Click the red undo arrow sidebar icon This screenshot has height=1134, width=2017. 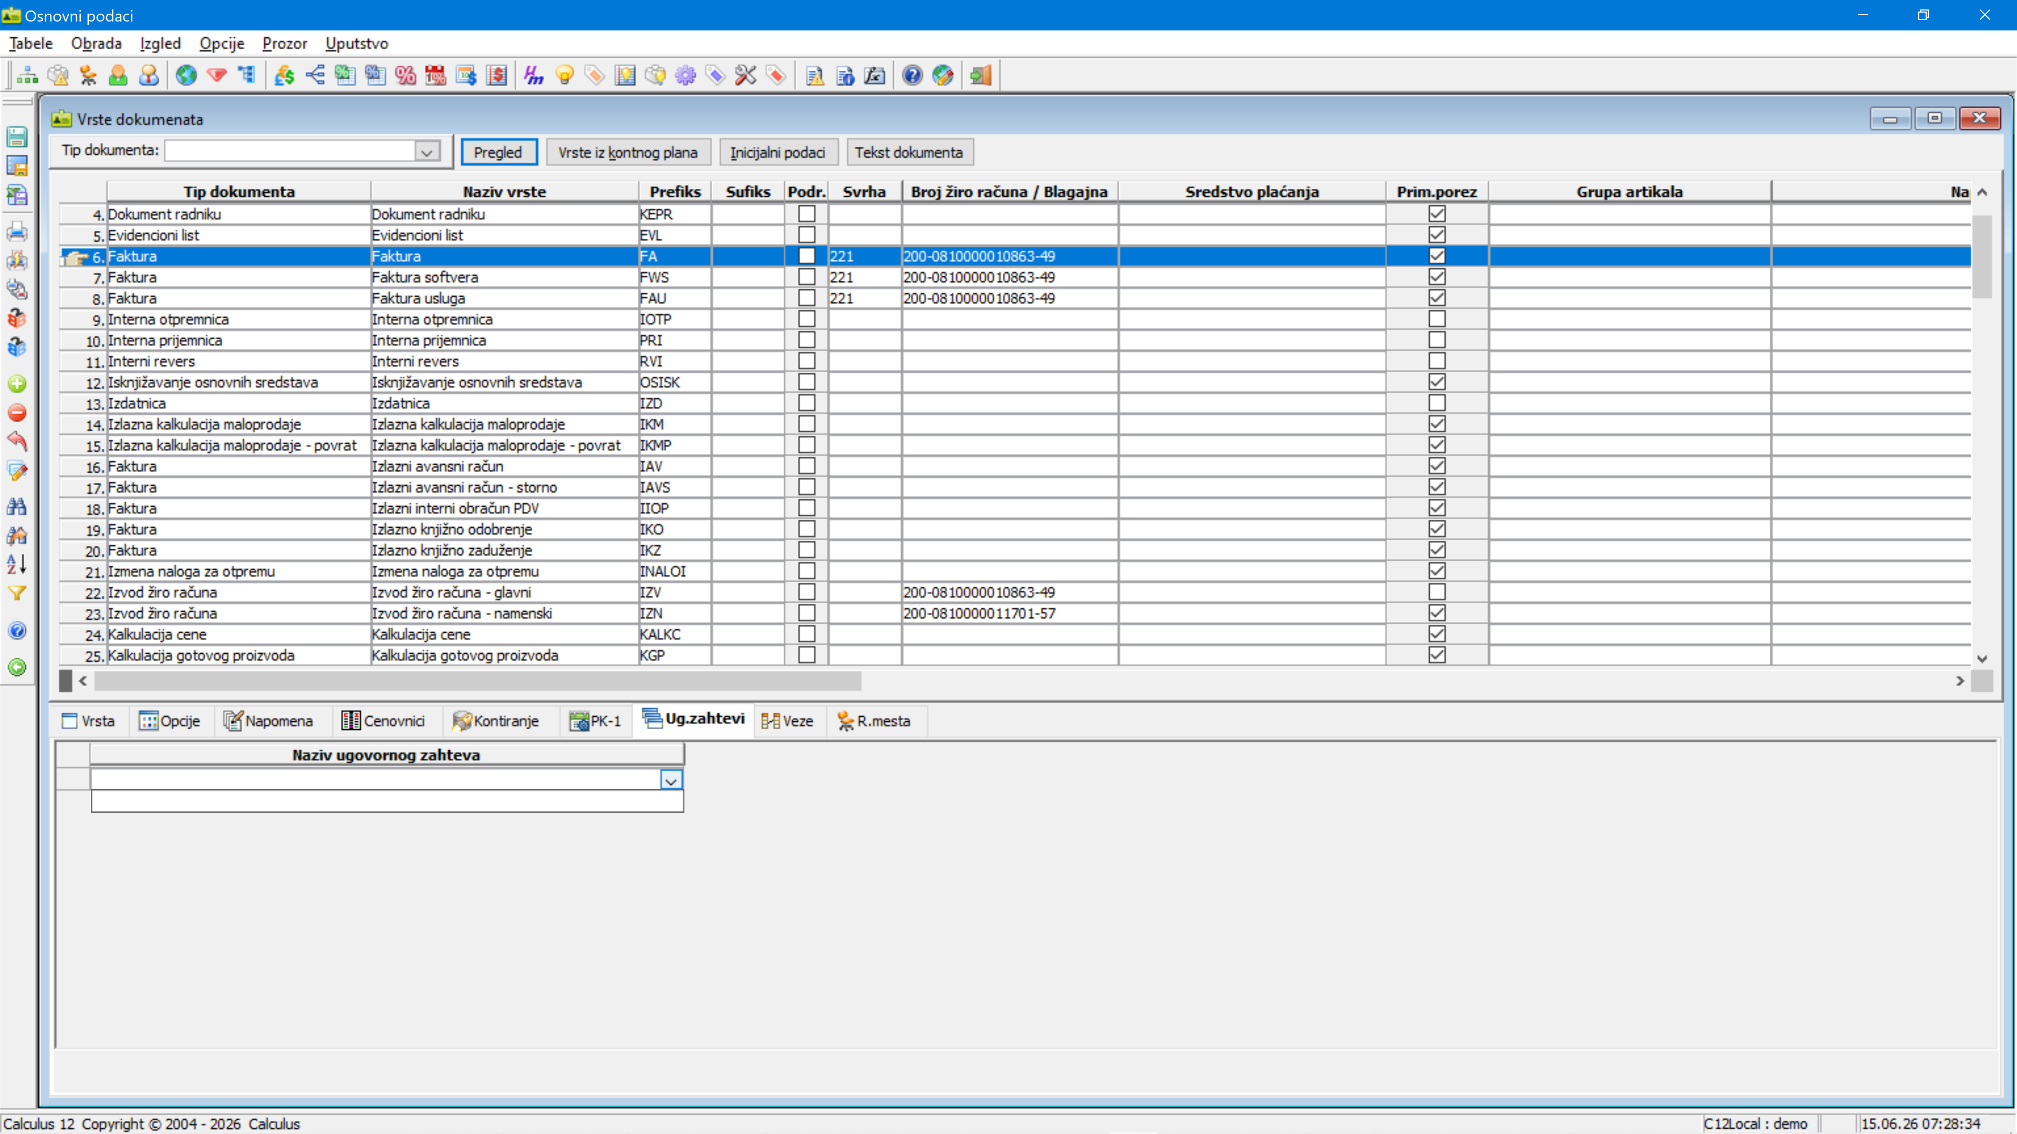pyautogui.click(x=17, y=440)
